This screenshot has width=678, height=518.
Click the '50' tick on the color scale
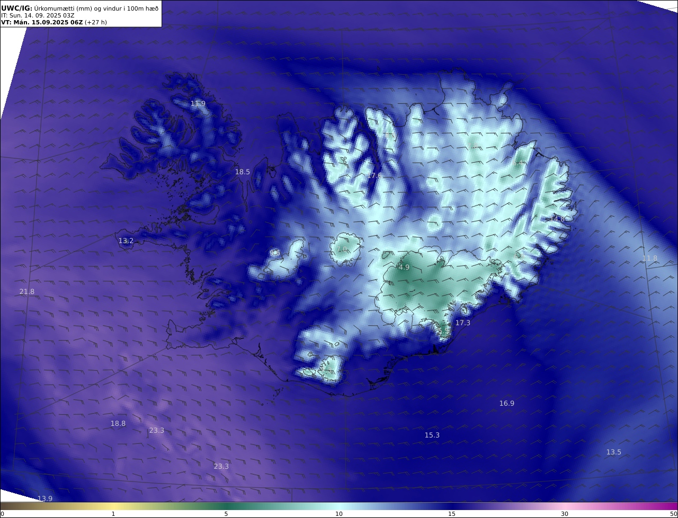[x=673, y=514]
